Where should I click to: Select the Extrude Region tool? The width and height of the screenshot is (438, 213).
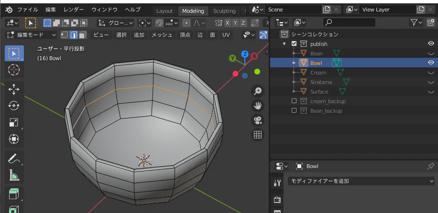point(14,194)
